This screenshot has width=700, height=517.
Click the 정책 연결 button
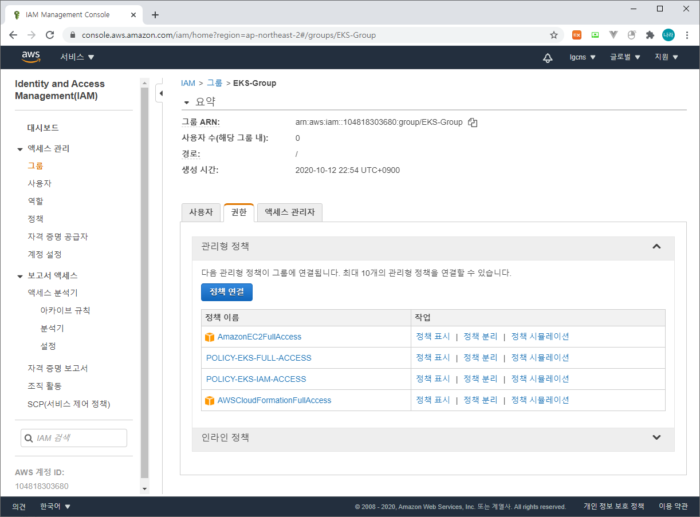(x=227, y=292)
